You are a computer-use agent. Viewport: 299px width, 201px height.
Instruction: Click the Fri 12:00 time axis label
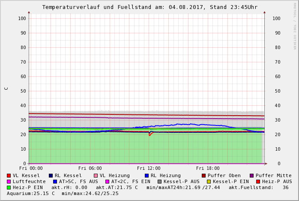tap(149, 168)
